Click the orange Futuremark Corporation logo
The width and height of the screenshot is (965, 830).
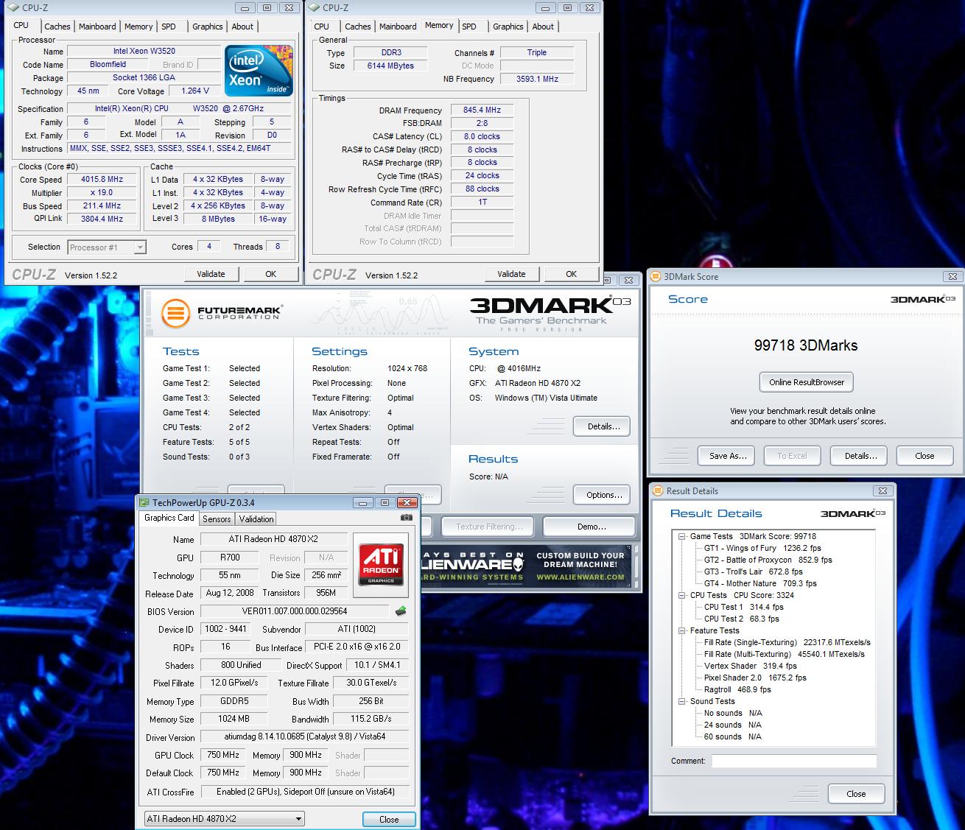[x=175, y=313]
